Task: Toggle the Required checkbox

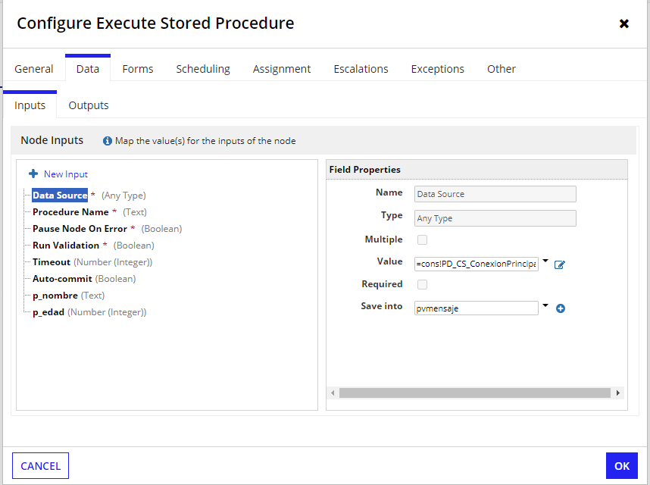Action: [422, 284]
